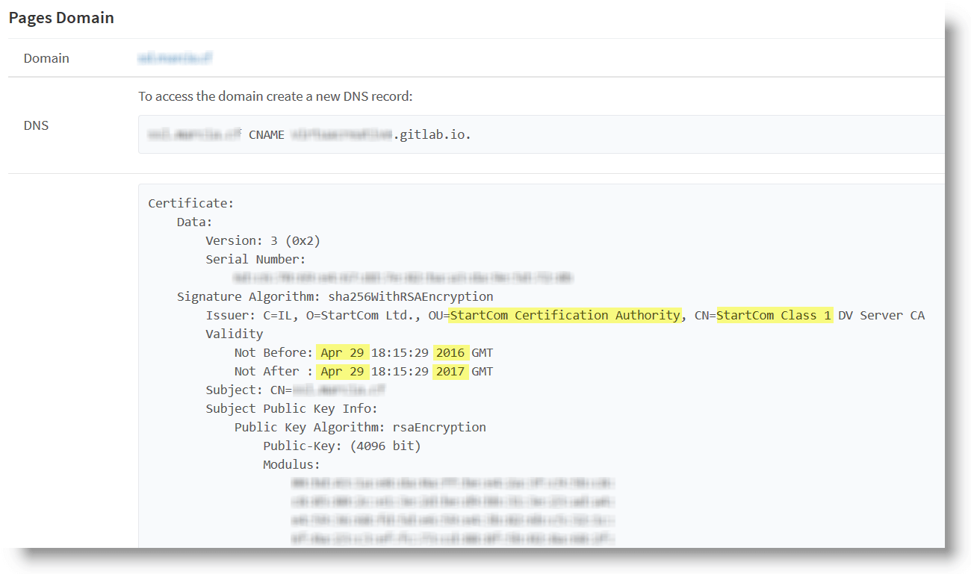Open the blurred domain hyperlink
Screen dimensions: 971x574
coord(175,57)
